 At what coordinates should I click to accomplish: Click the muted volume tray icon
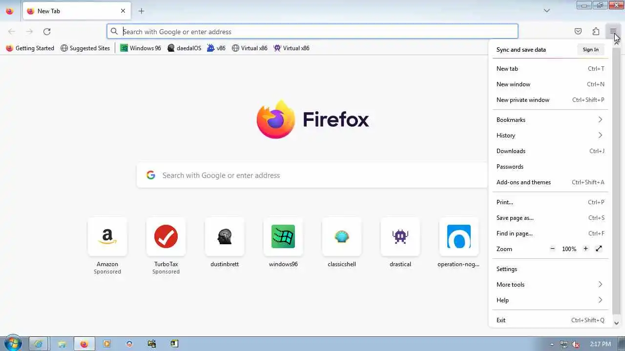(576, 344)
